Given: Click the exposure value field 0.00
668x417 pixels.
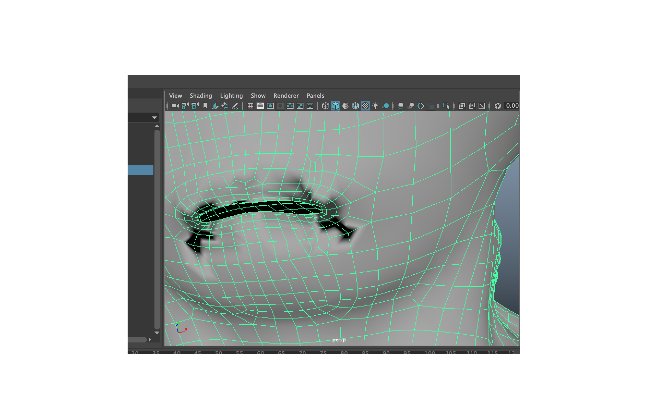Looking at the screenshot, I should pyautogui.click(x=512, y=106).
